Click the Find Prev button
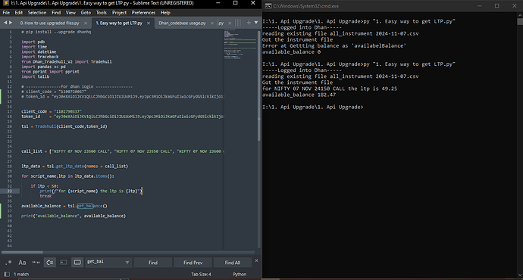523x280 pixels. (193, 263)
